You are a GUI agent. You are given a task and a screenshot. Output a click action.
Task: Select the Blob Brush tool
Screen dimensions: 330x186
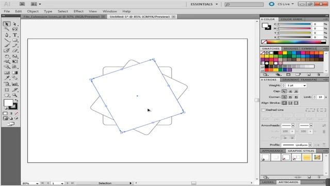7,51
